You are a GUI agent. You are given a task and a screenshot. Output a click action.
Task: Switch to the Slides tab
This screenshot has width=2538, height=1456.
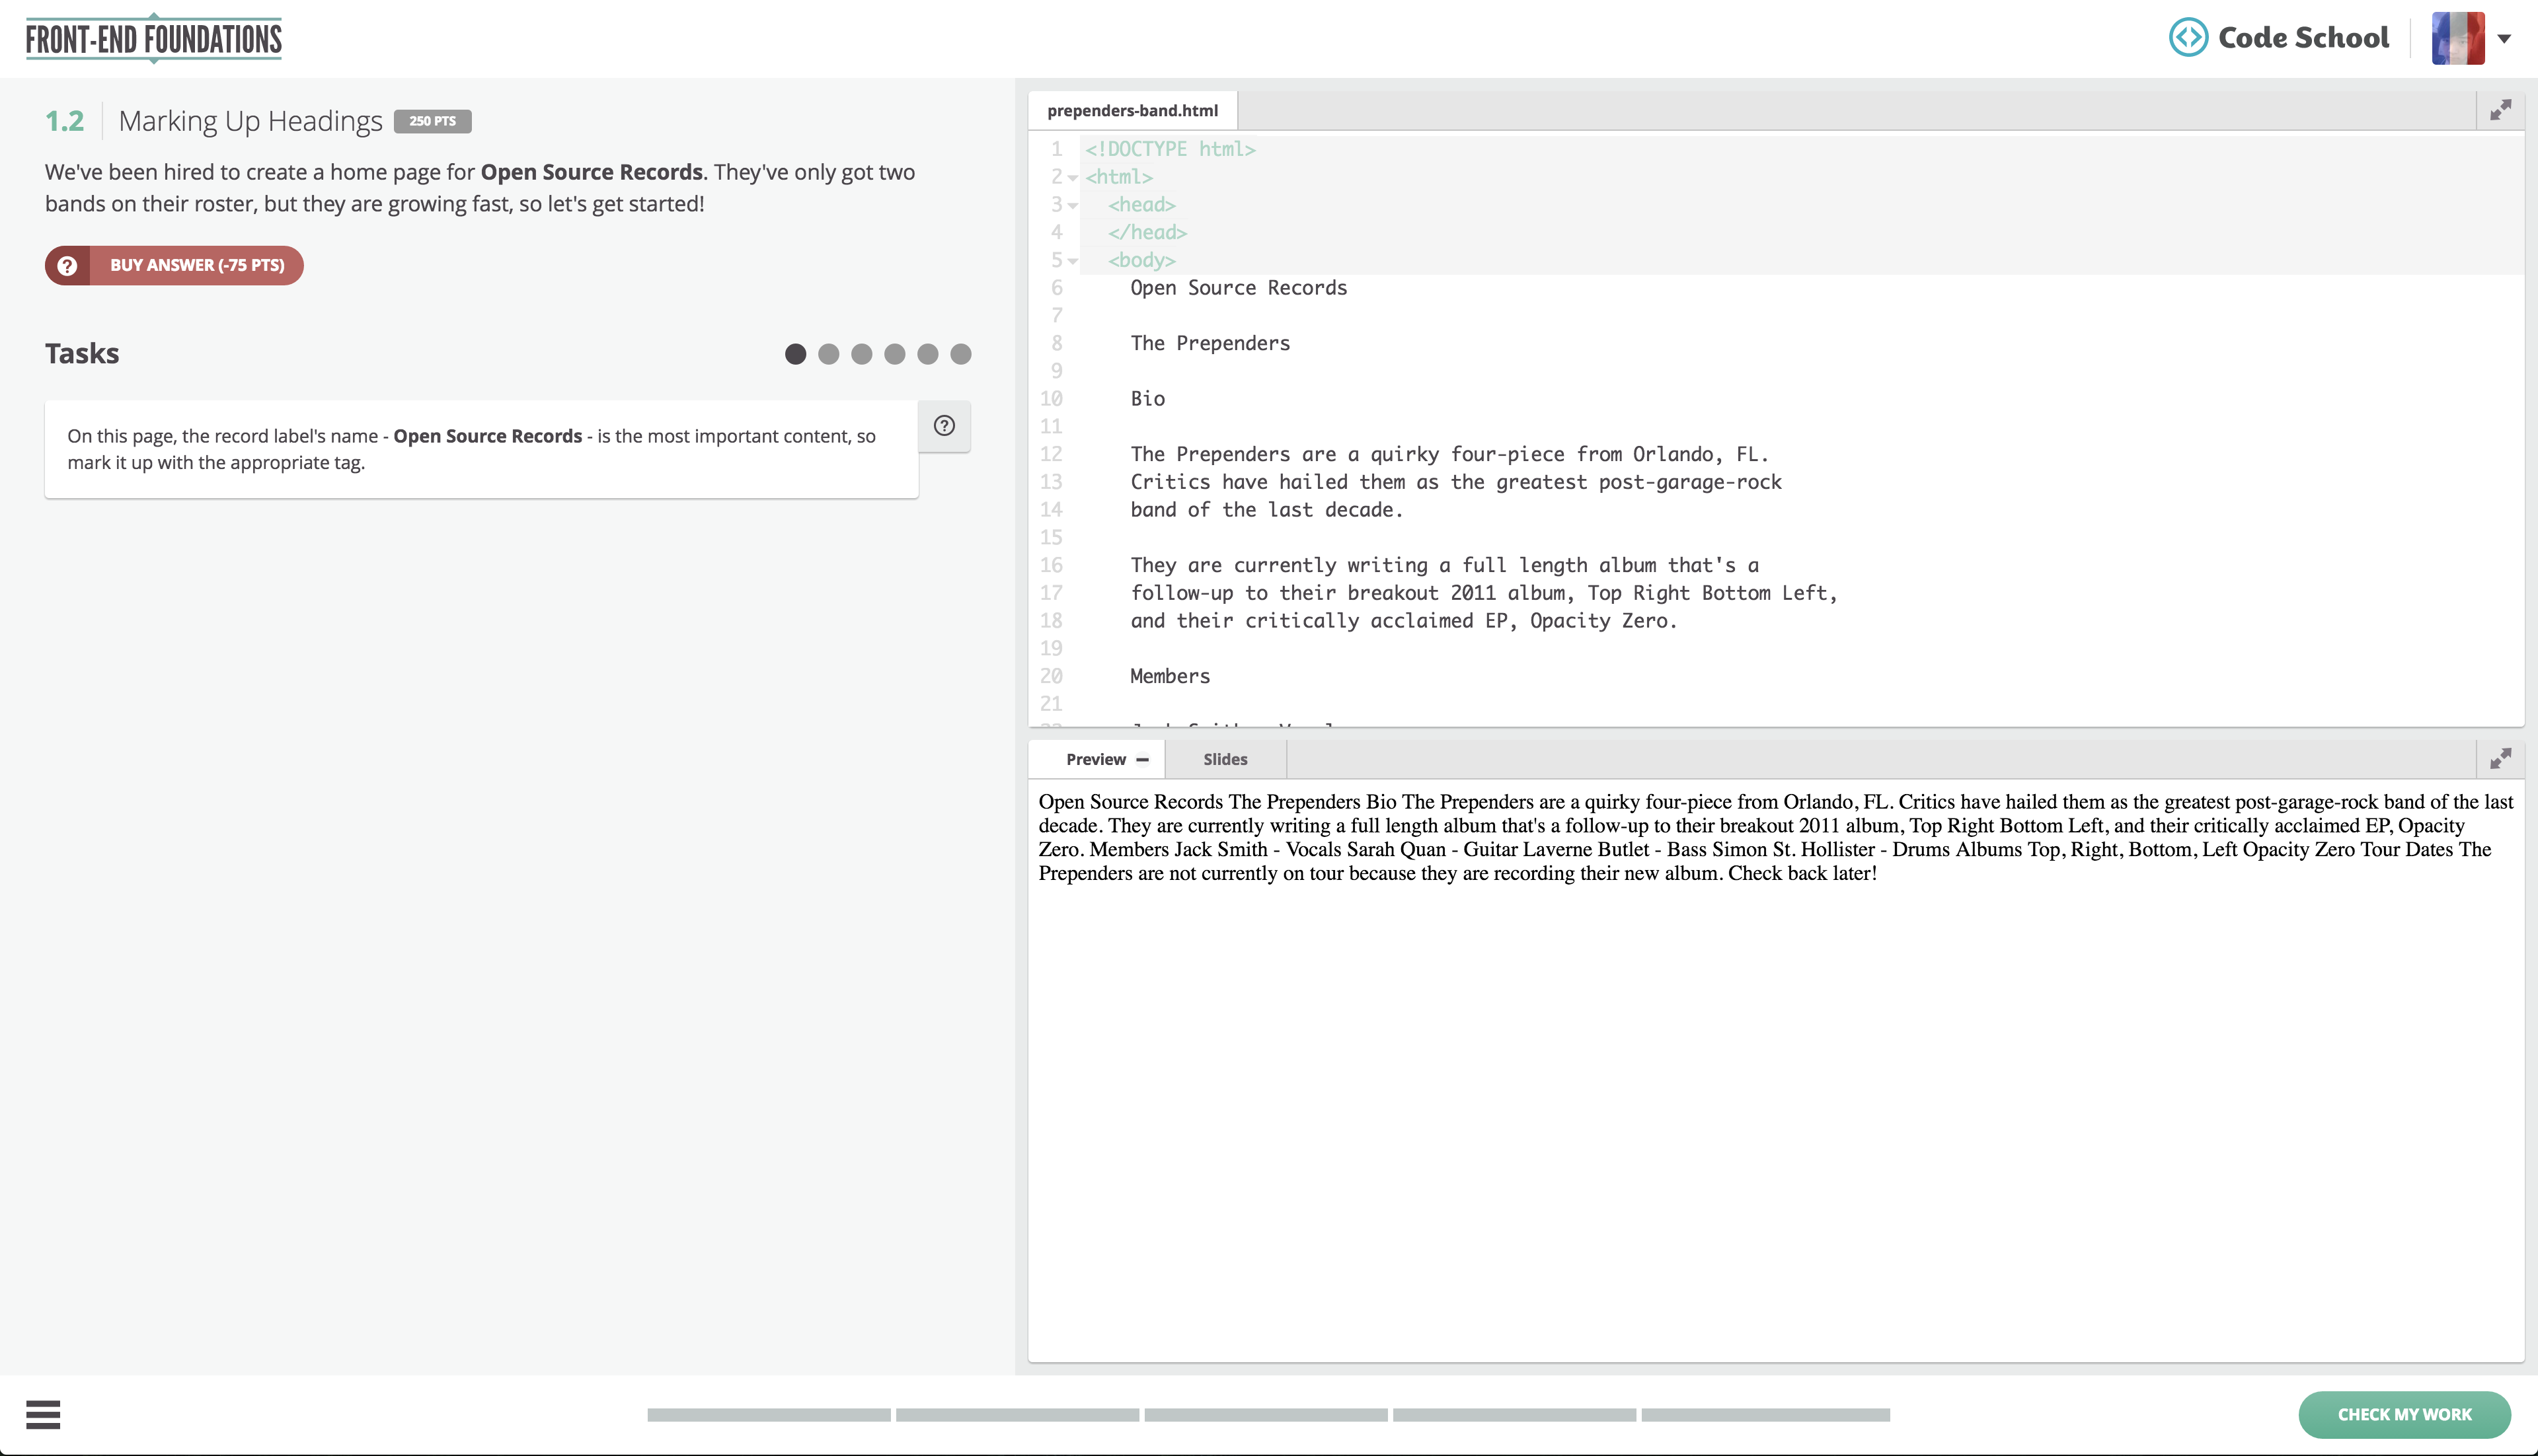click(1225, 759)
